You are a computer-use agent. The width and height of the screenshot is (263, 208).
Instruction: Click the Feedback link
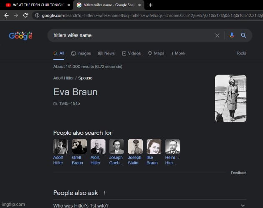[x=238, y=173]
